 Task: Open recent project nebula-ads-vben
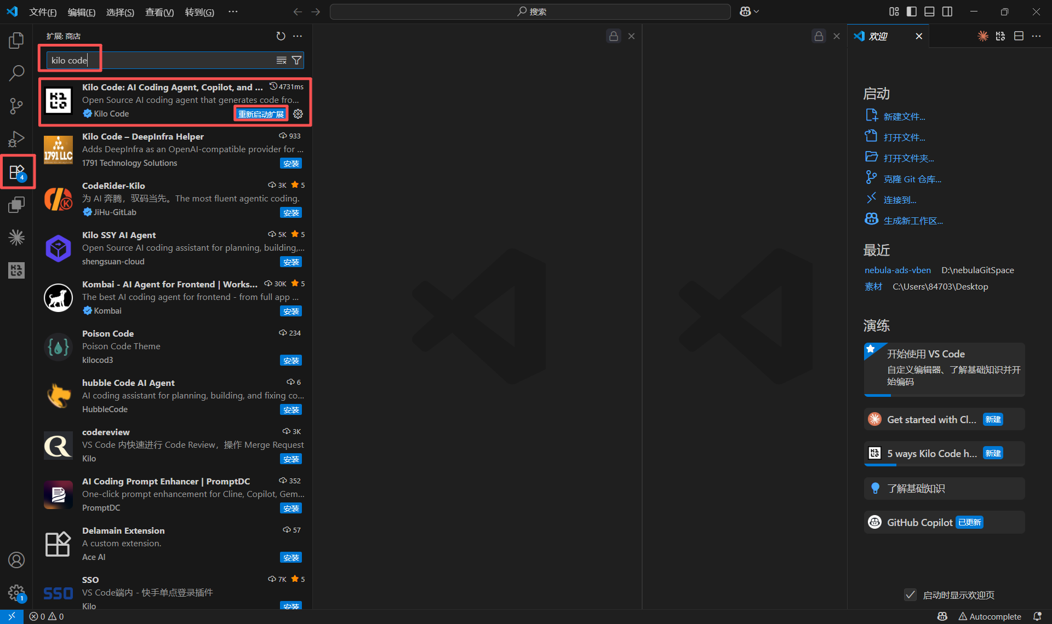[897, 270]
